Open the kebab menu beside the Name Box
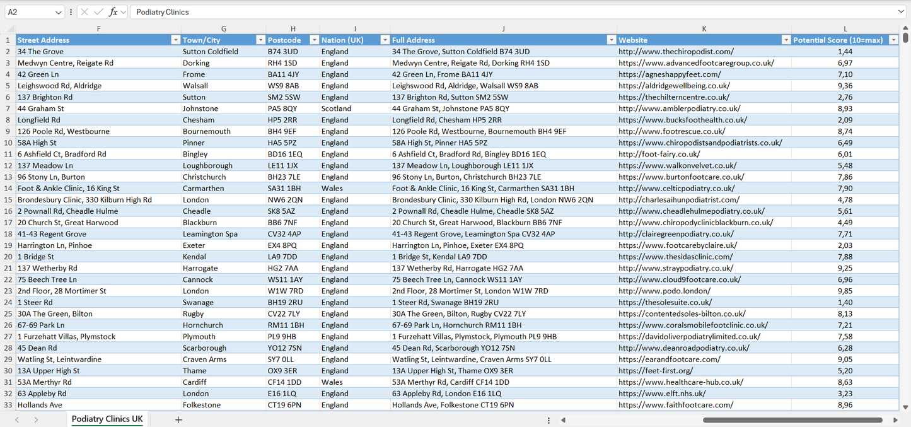Screen dimensions: 911x427 tap(71, 11)
